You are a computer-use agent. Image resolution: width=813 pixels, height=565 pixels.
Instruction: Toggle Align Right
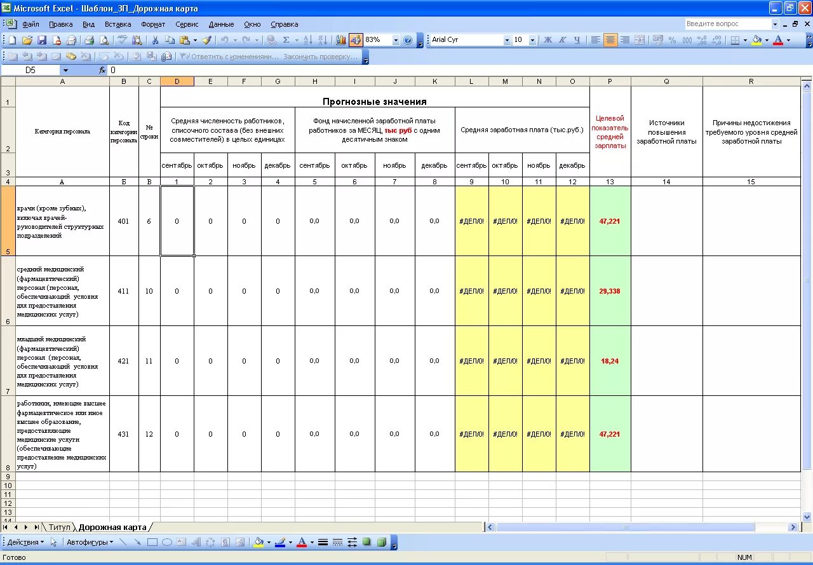(625, 40)
